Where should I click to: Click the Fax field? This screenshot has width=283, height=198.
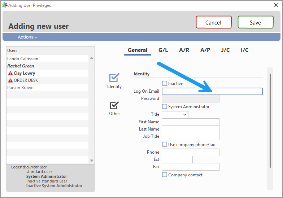coord(191,167)
